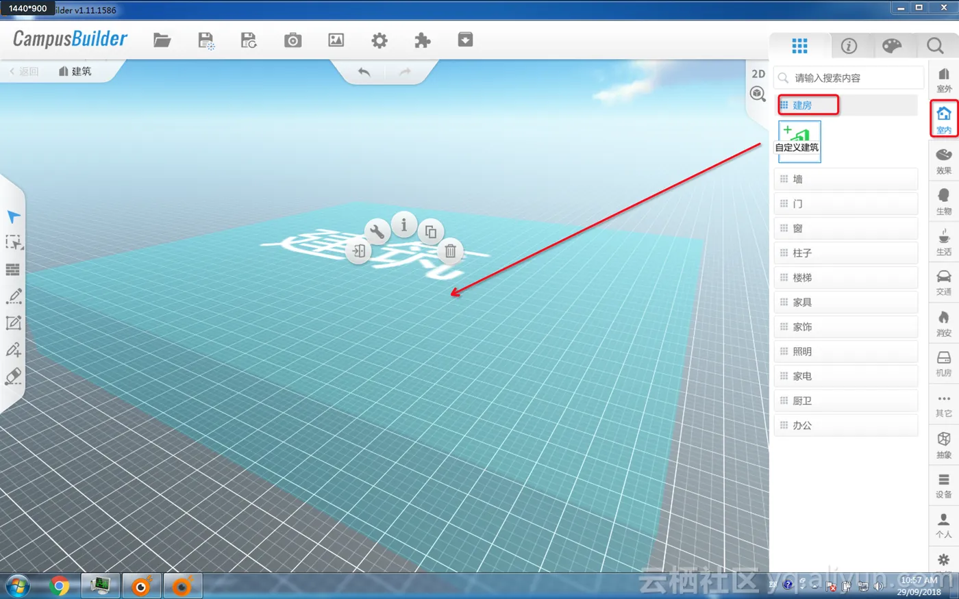Expand the 窗 category
959x599 pixels.
pos(845,229)
